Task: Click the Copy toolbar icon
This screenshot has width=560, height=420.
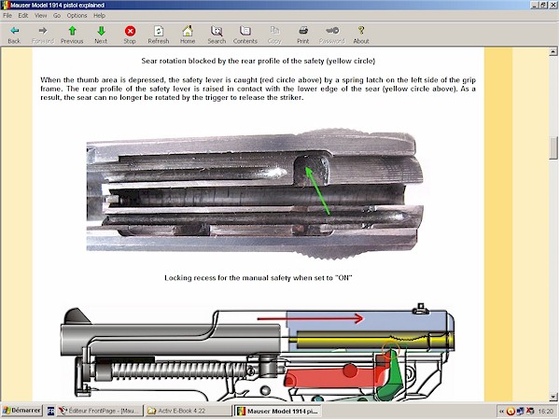Action: tap(274, 35)
